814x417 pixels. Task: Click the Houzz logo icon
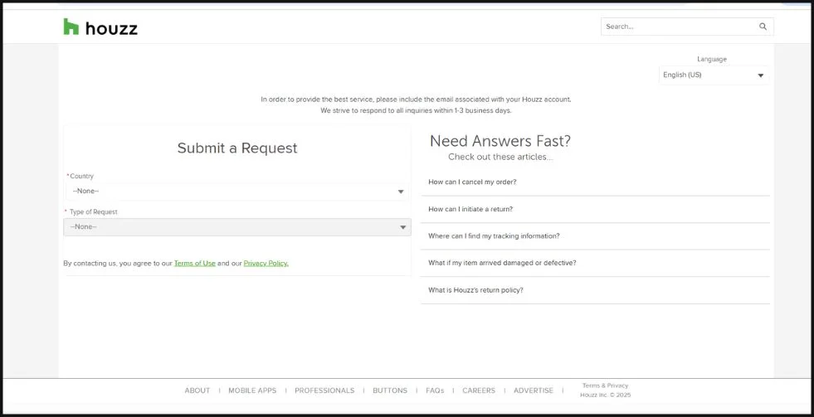click(x=71, y=27)
